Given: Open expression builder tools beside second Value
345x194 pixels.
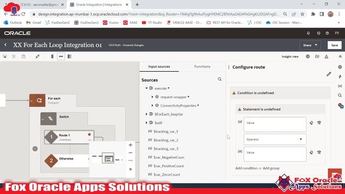Looking at the screenshot, I should [x=319, y=152].
